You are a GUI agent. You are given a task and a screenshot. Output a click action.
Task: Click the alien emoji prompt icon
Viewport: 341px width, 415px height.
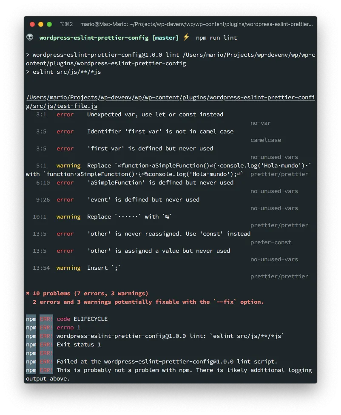tap(30, 37)
